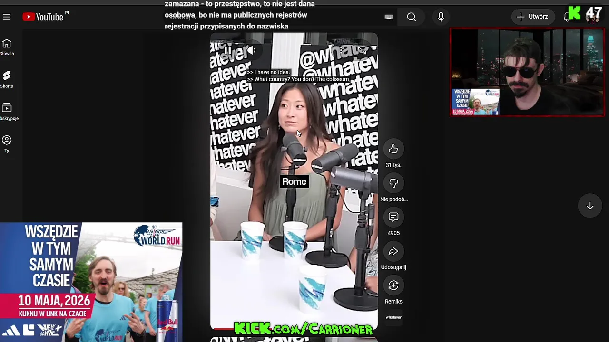Mute the Short with the speaker icon

[252, 50]
